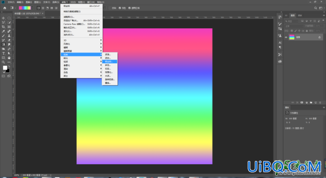The image size is (326, 178).
Task: Click the gradient preview swatch in options bar
Action: click(x=25, y=8)
